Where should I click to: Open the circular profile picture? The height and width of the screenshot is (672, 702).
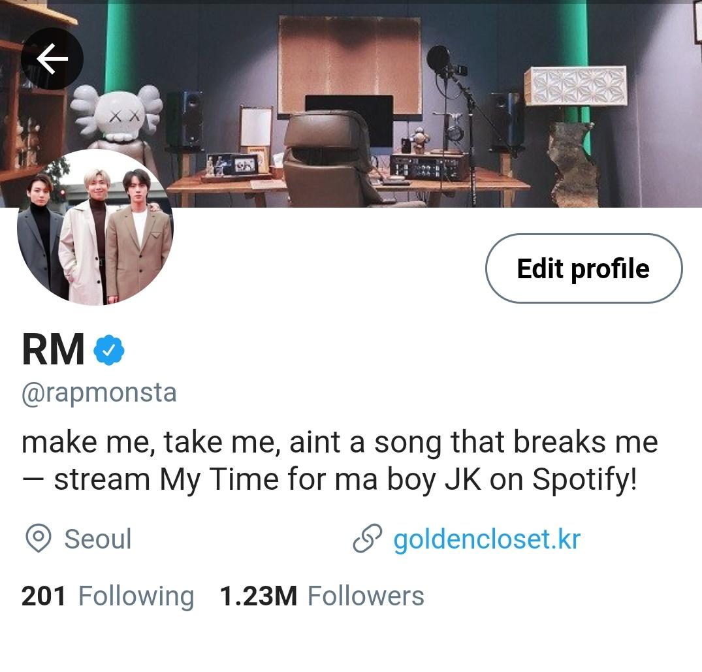point(95,227)
